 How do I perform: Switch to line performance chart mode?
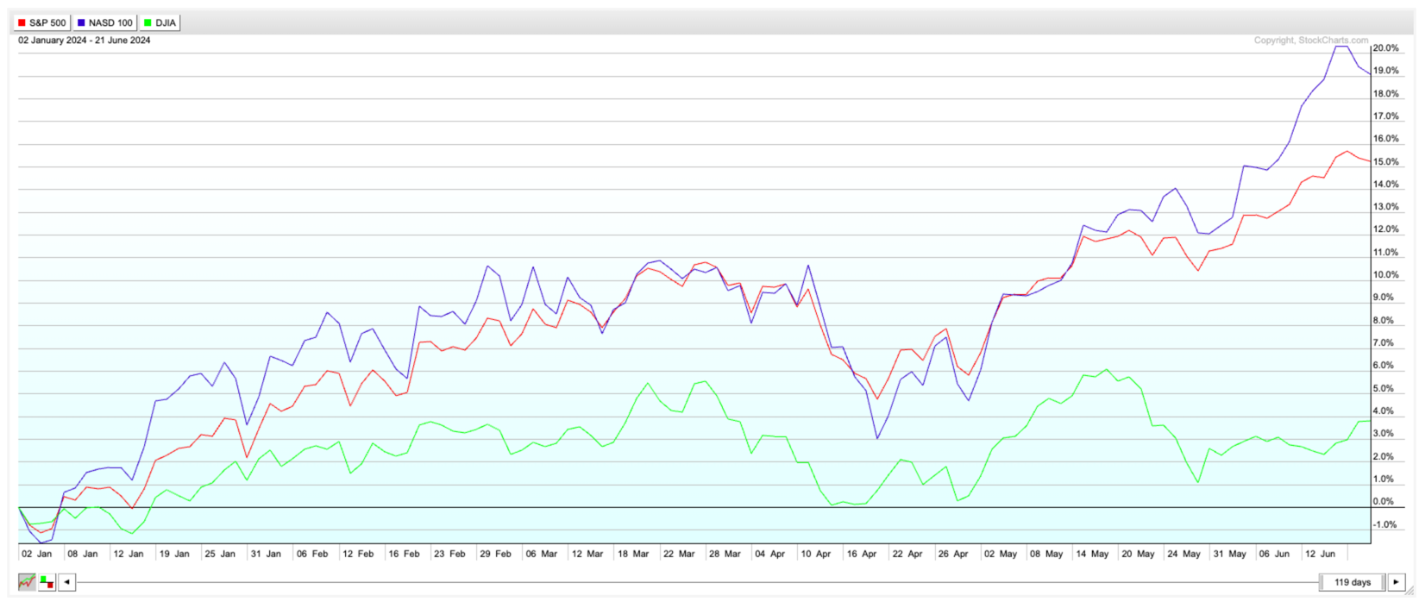(x=27, y=582)
